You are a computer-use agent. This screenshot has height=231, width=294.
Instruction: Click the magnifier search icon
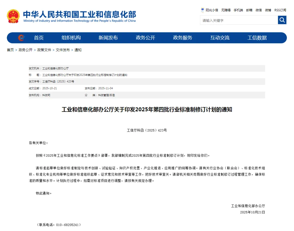pos(282,20)
